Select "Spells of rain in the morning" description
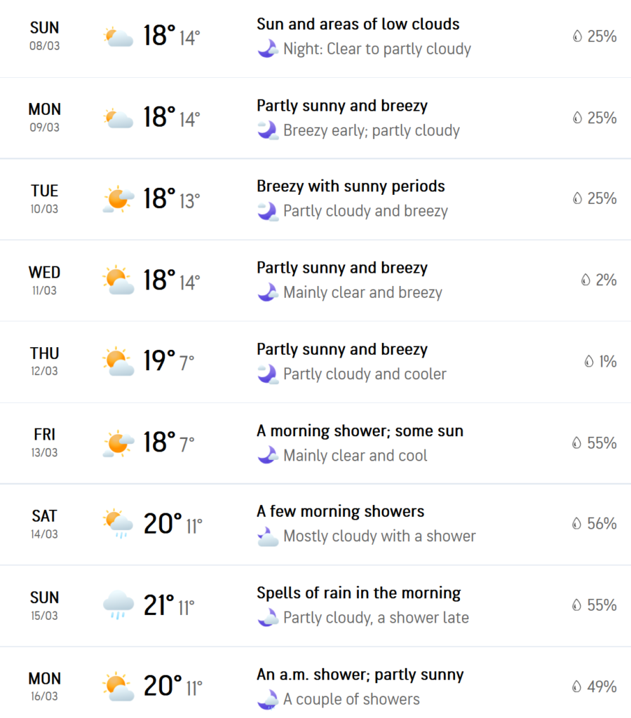Screen dimensions: 631x718 pos(358,593)
